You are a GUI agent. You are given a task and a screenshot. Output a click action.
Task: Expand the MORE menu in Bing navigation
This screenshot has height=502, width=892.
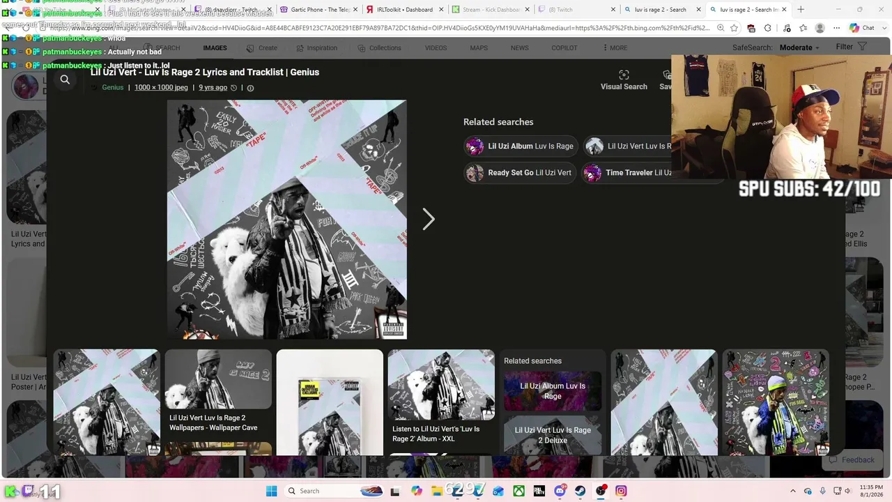(x=615, y=48)
